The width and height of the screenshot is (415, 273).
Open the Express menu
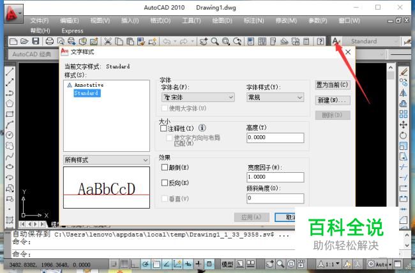pyautogui.click(x=73, y=31)
